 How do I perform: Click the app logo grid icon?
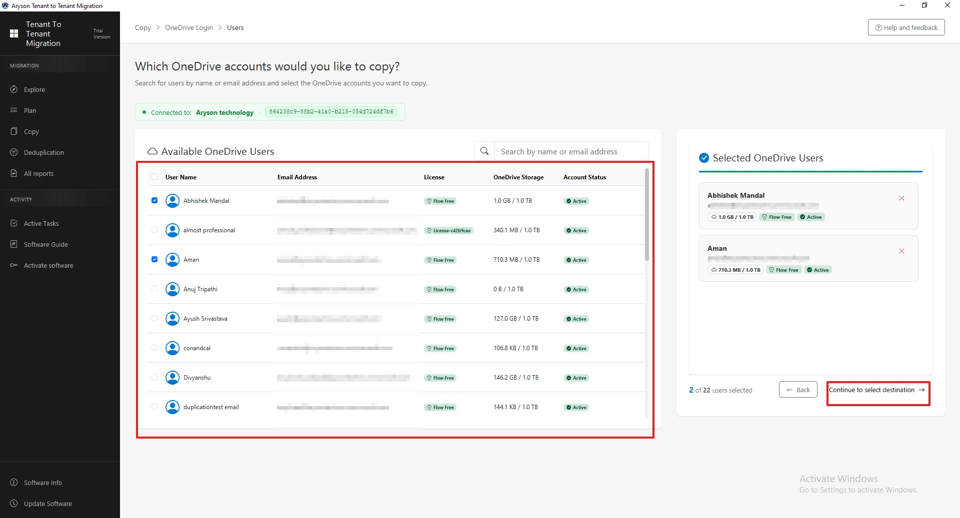14,33
